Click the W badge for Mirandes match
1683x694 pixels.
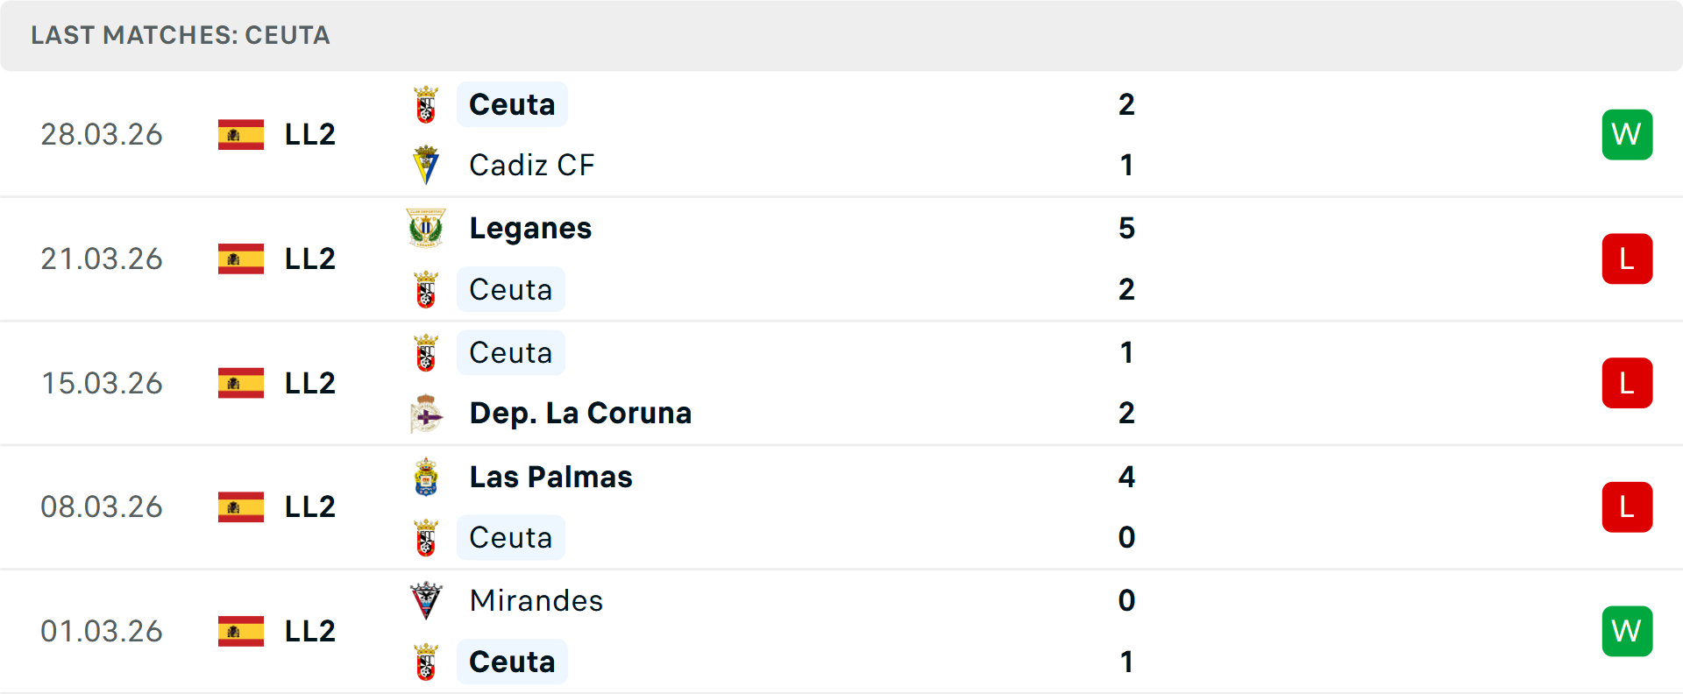click(1627, 631)
